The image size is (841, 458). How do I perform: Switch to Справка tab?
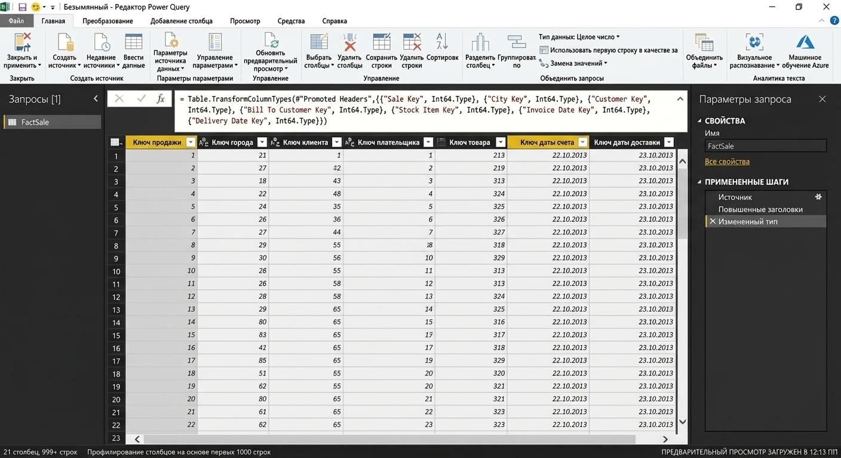tap(334, 21)
